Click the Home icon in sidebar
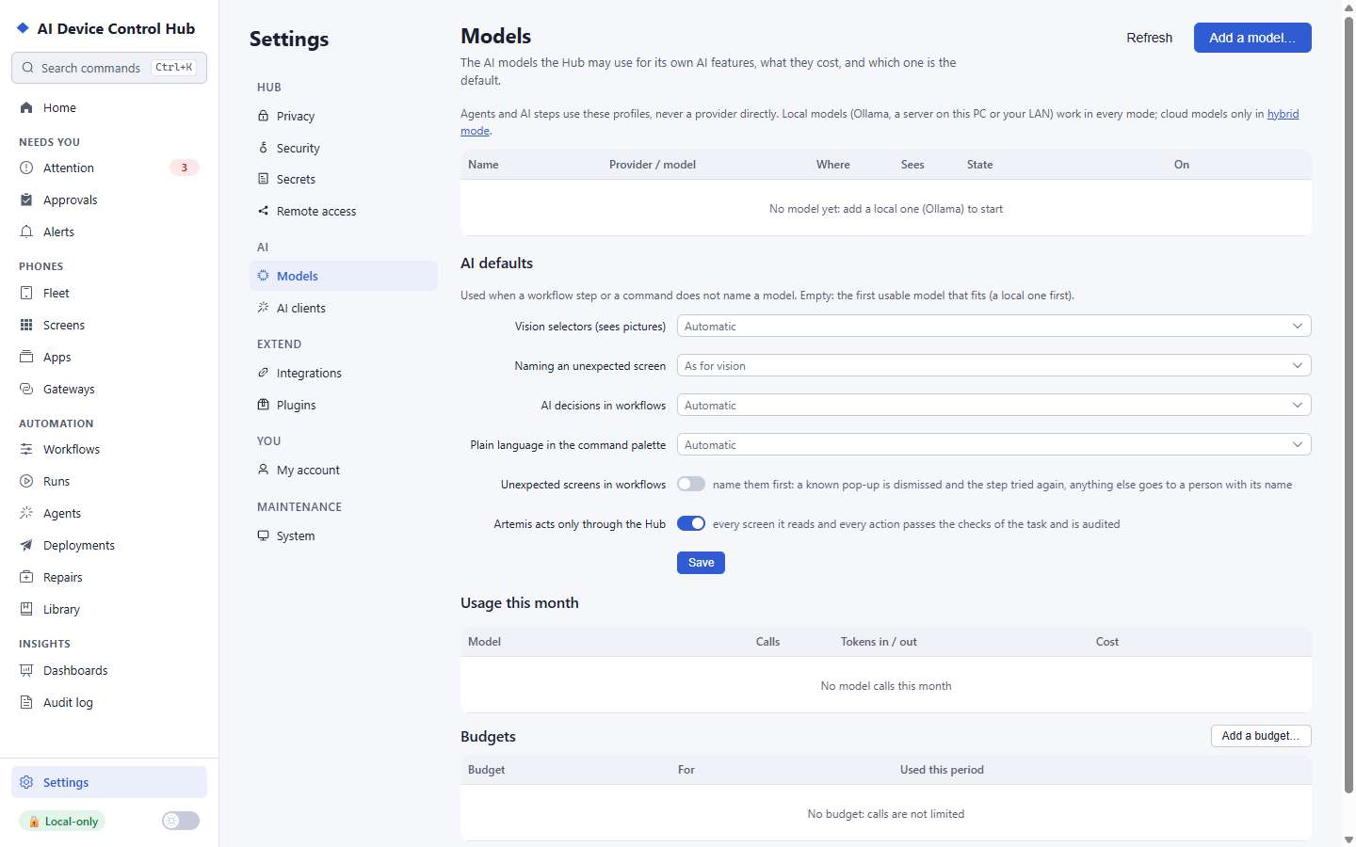This screenshot has height=847, width=1356. click(x=26, y=108)
